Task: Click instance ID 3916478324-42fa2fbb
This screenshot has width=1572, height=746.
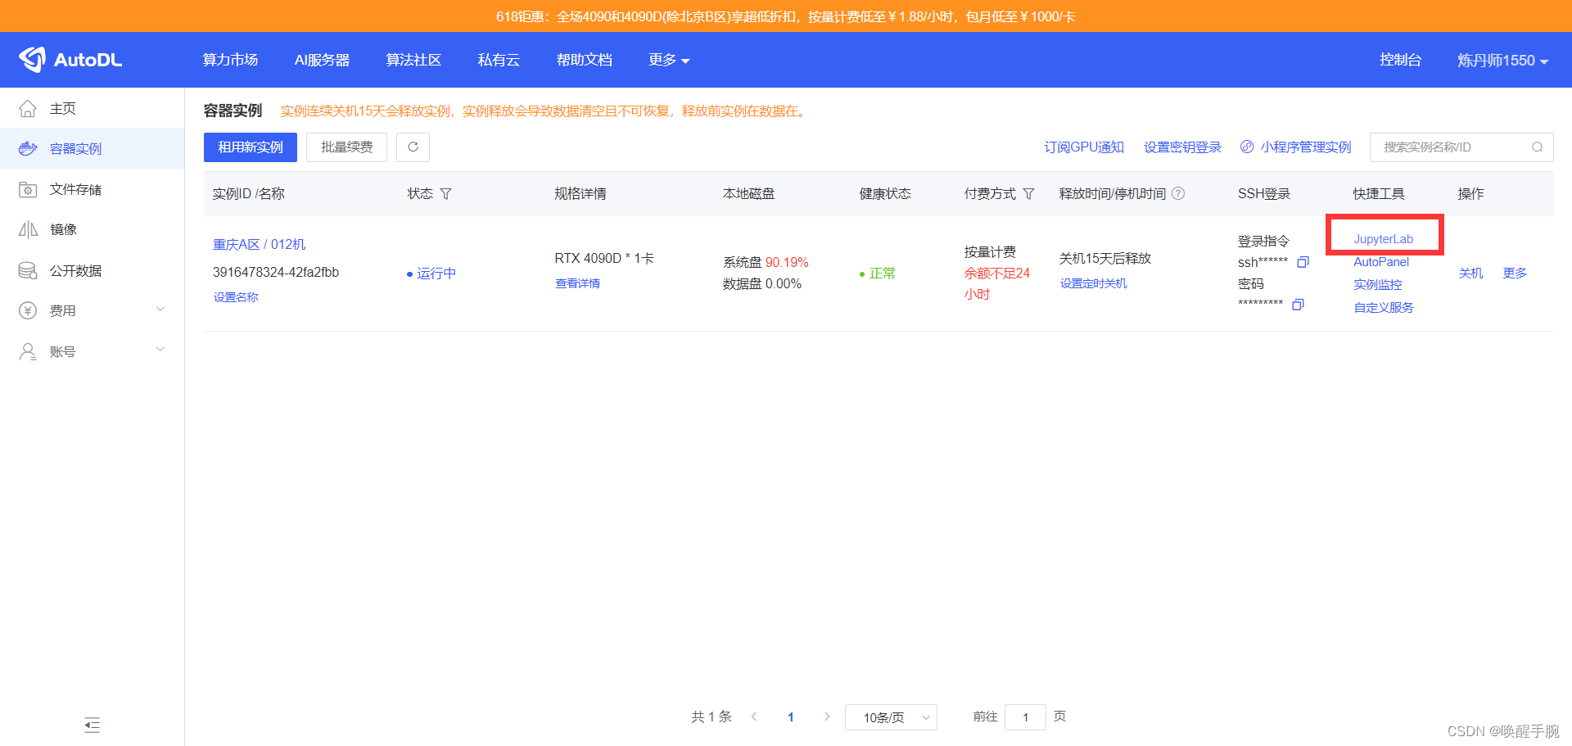Action: [x=276, y=272]
